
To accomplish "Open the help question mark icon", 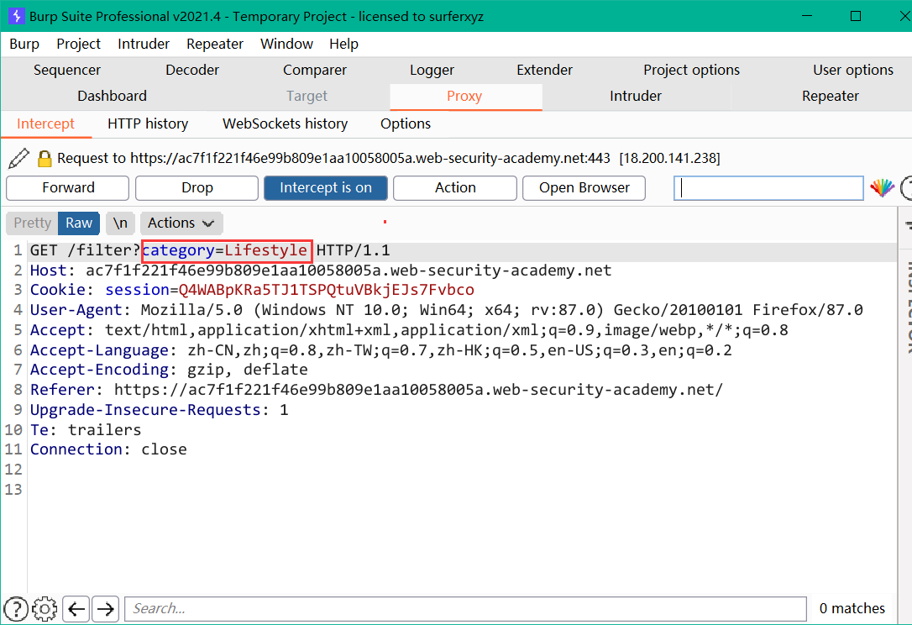I will click(x=16, y=609).
